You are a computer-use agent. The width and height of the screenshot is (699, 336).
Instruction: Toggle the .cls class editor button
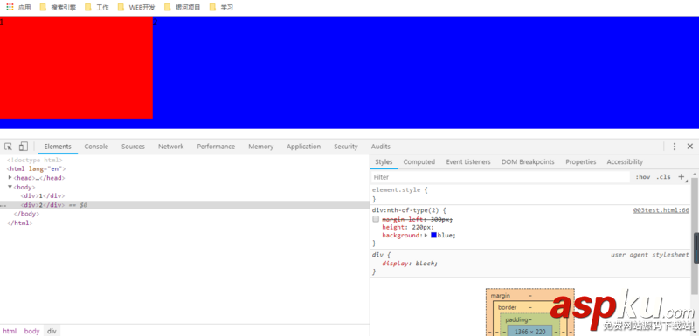tap(663, 176)
